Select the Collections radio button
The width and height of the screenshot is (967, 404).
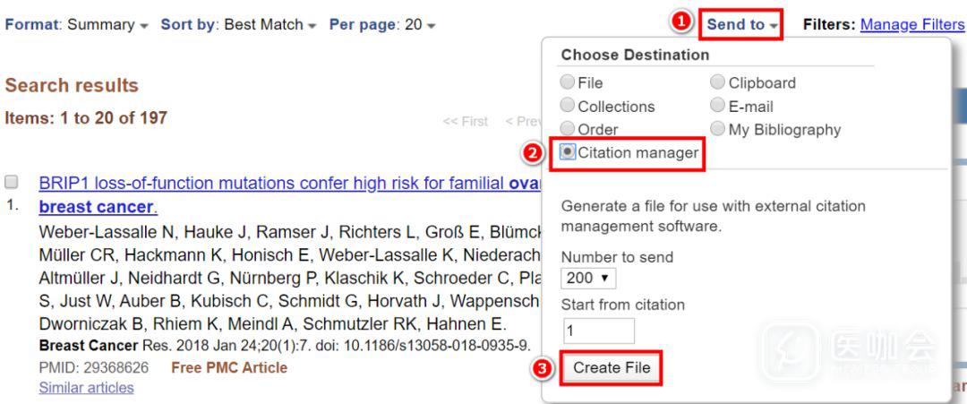pos(568,106)
